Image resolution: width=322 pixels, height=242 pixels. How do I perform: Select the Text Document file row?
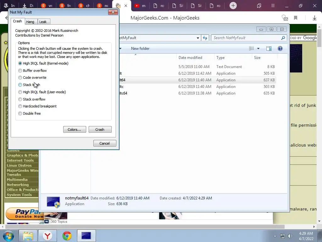[197, 67]
